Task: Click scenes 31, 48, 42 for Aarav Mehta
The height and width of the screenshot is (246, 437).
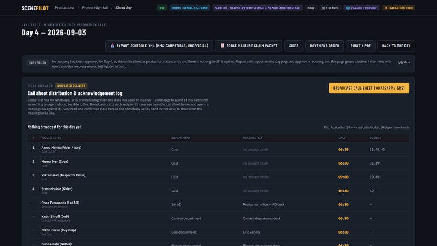Action: point(377,150)
